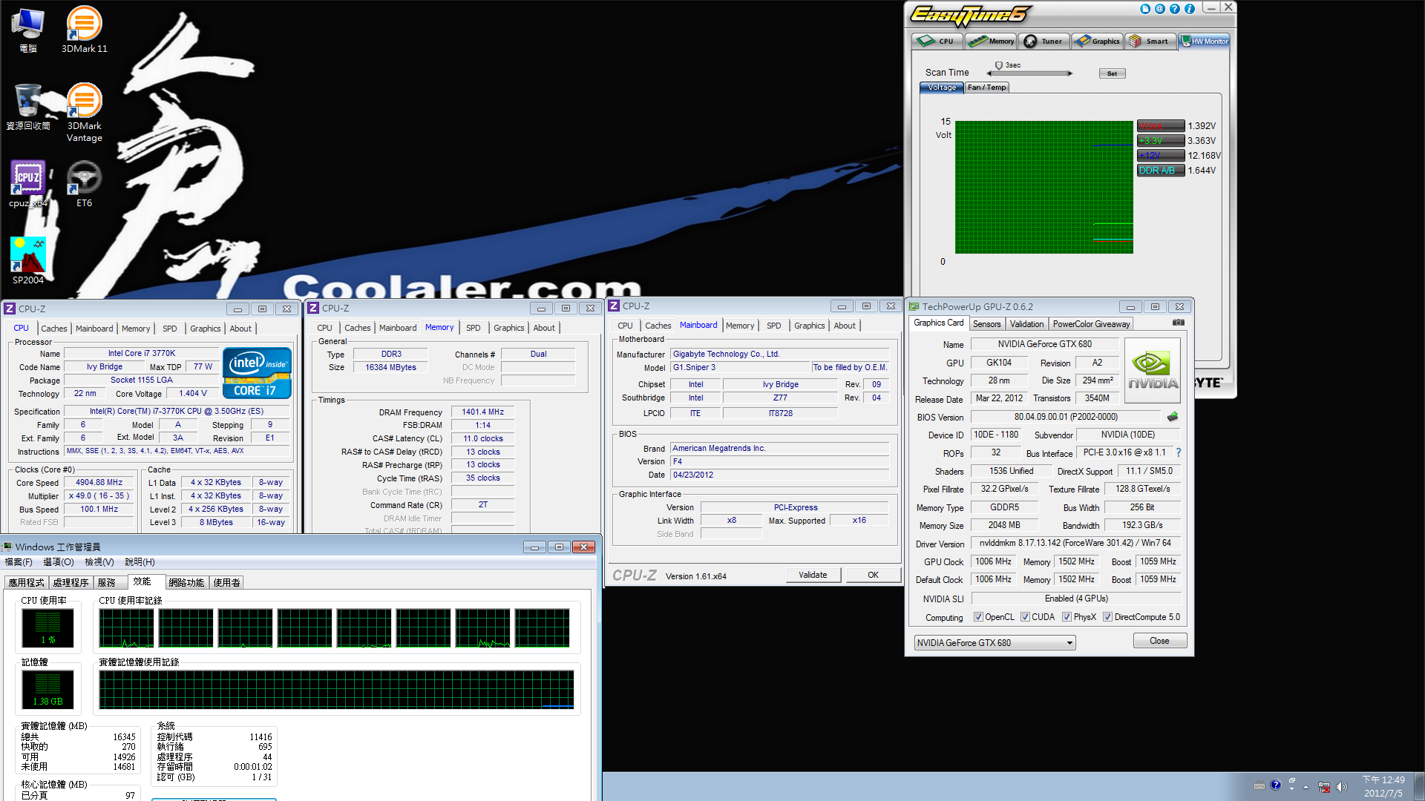Screen dimensions: 1425x801
Task: Click the tray blue help icon
Action: [x=1275, y=785]
